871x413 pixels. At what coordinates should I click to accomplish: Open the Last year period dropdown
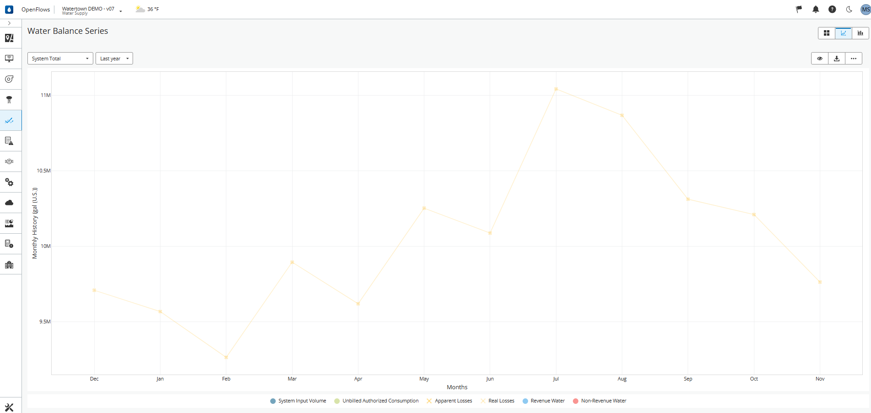tap(114, 59)
